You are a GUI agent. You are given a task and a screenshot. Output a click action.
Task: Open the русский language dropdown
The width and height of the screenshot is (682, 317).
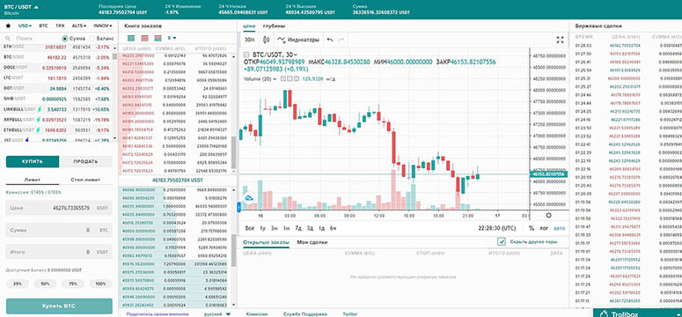click(x=217, y=313)
